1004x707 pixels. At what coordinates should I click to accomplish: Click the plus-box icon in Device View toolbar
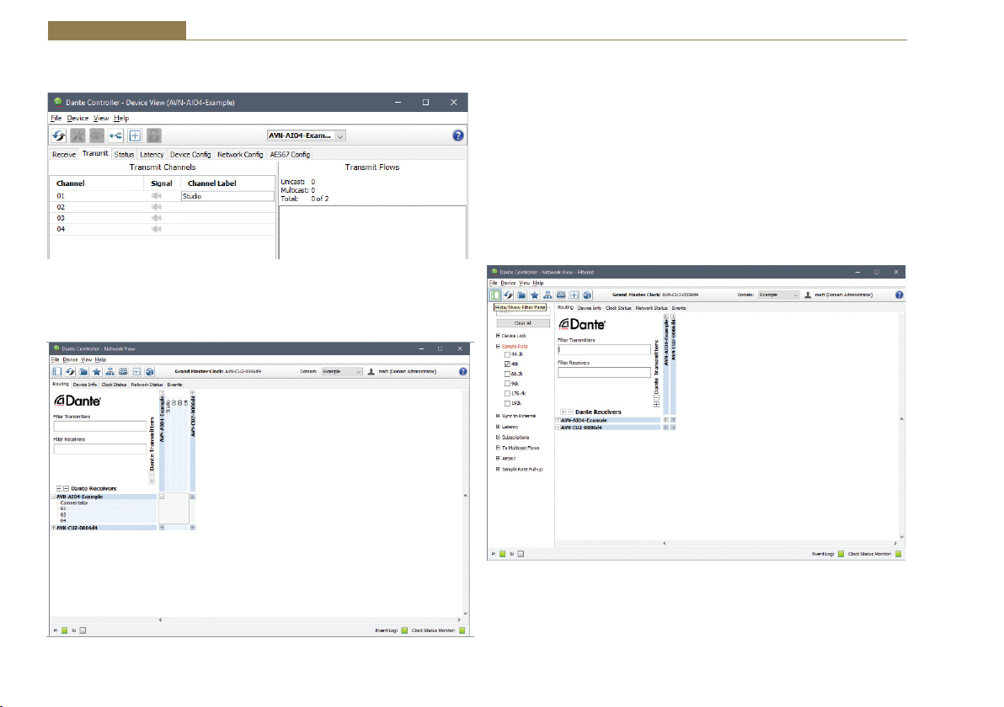135,136
